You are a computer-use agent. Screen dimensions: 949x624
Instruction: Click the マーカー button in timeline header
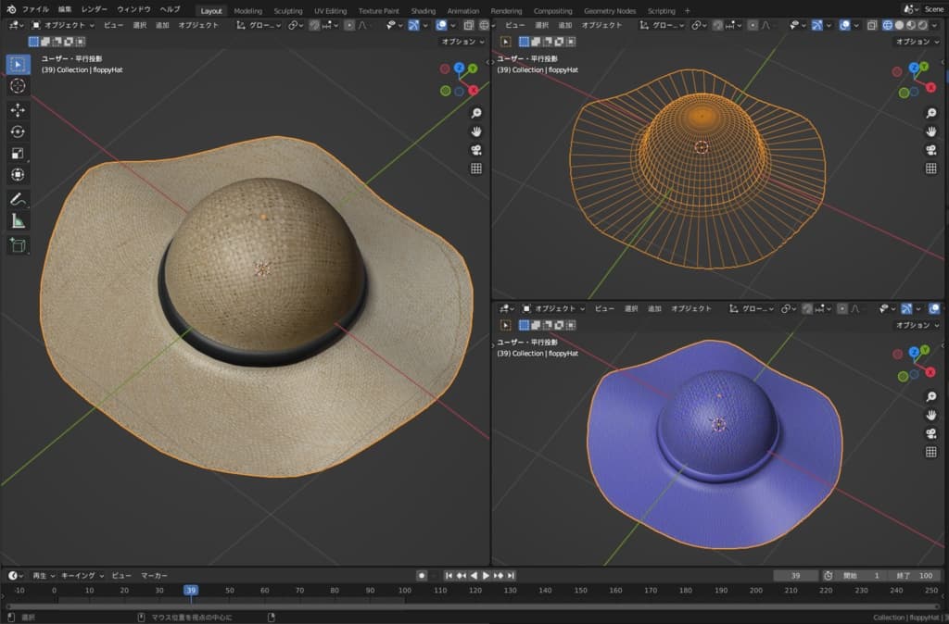[154, 575]
